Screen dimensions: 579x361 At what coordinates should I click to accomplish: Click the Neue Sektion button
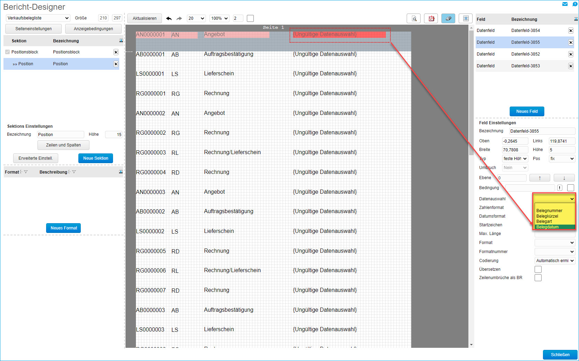pos(96,158)
